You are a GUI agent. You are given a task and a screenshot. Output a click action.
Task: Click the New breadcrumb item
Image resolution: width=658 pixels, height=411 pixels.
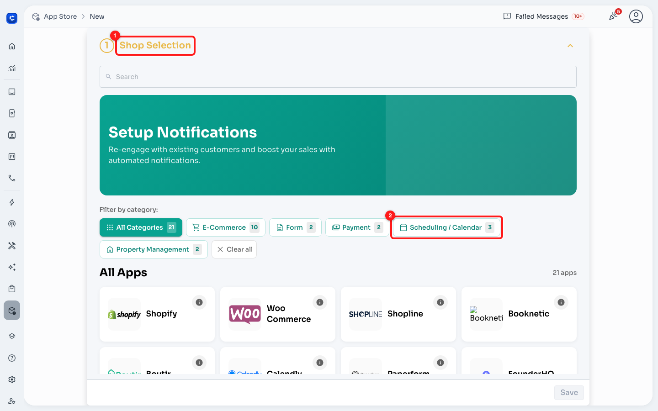pos(97,16)
